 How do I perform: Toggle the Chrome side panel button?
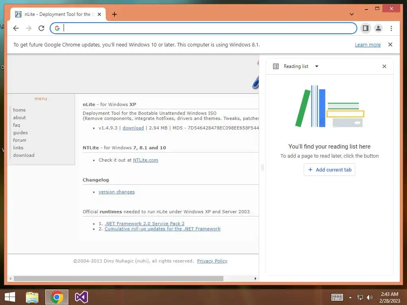[366, 28]
